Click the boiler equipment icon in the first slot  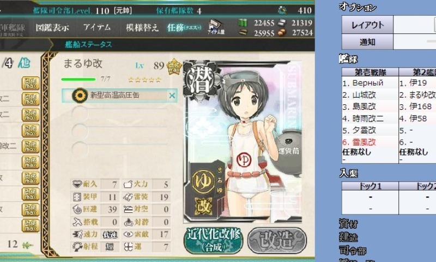pos(80,96)
